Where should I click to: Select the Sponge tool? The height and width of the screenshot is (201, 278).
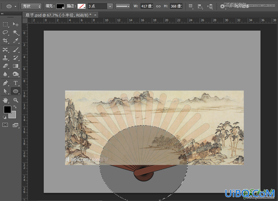coord(16,74)
